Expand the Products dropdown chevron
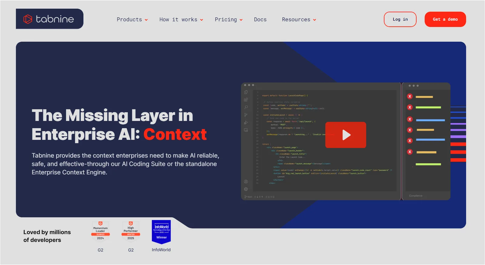The height and width of the screenshot is (265, 485). click(146, 20)
